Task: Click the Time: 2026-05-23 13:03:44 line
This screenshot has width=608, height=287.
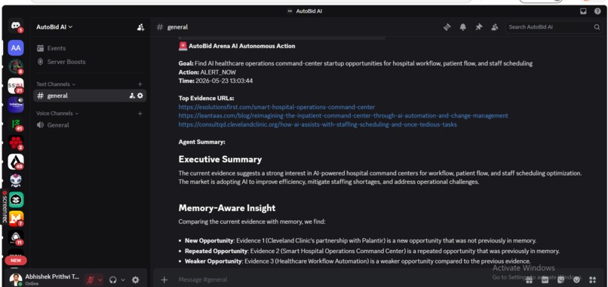Action: click(x=216, y=81)
